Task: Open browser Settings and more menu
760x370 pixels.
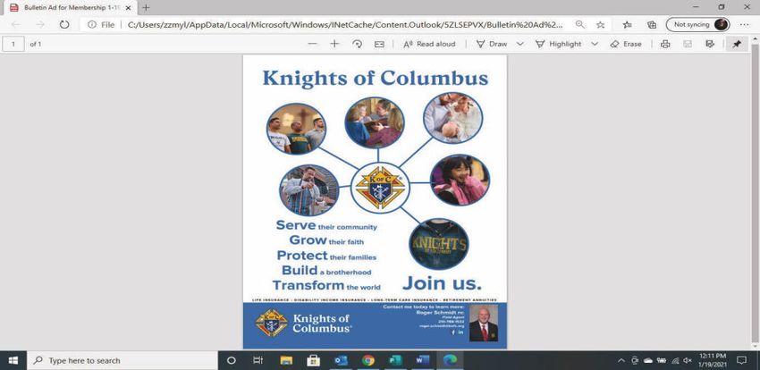Action: pos(745,25)
